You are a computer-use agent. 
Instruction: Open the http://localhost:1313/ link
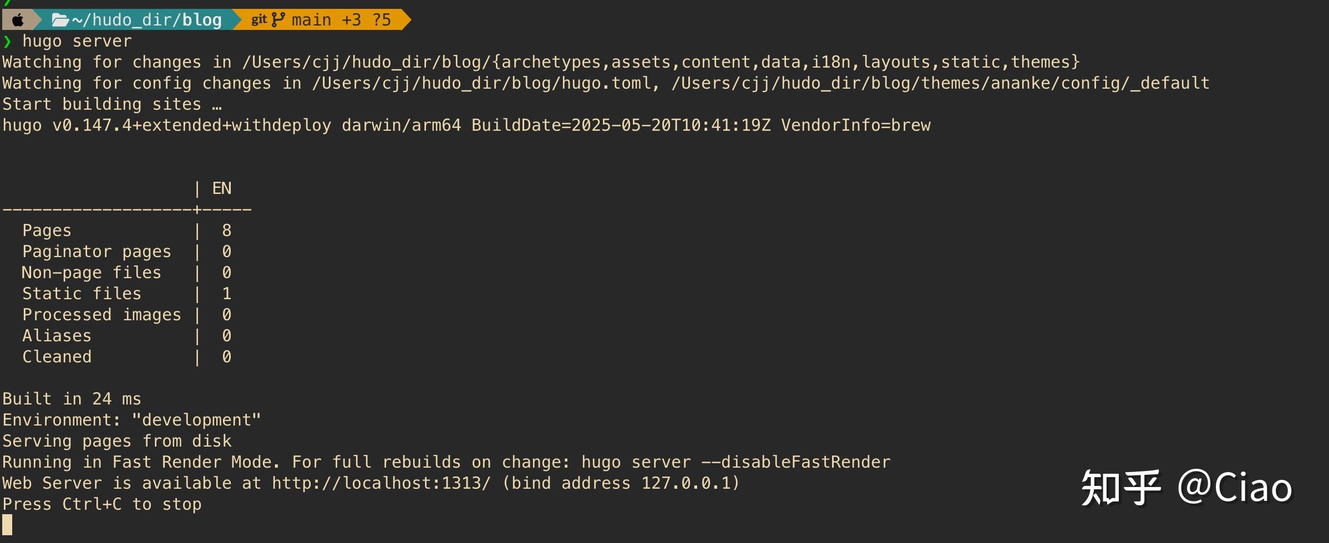pos(381,483)
